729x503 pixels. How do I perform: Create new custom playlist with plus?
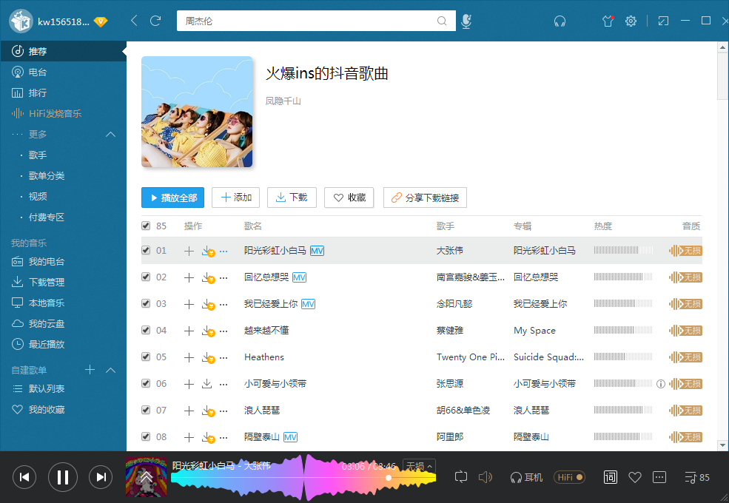pyautogui.click(x=90, y=370)
